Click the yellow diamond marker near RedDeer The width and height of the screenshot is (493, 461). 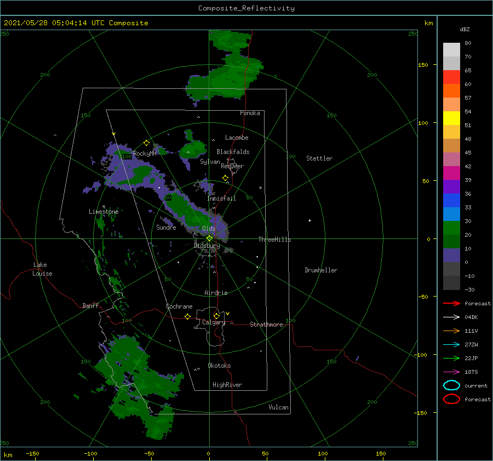pyautogui.click(x=226, y=178)
